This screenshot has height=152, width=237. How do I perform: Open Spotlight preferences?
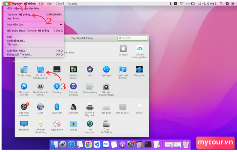tap(106, 69)
